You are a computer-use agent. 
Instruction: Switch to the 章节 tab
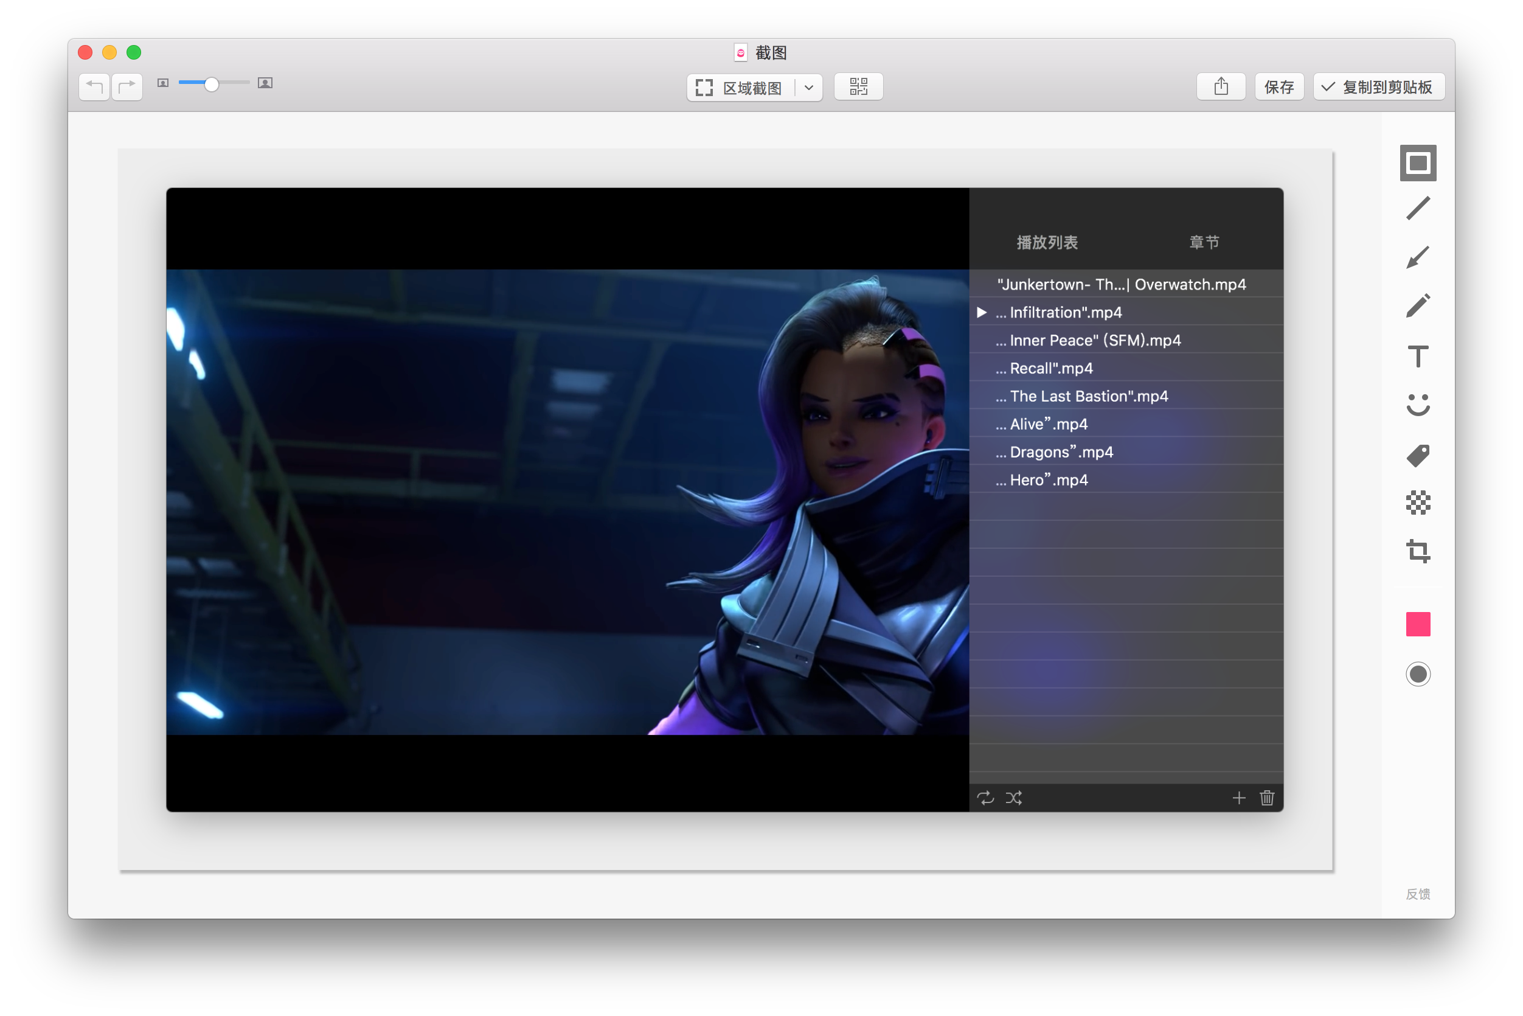(x=1204, y=242)
